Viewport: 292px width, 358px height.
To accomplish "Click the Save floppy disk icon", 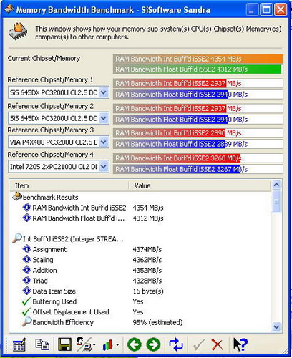I will (64, 344).
